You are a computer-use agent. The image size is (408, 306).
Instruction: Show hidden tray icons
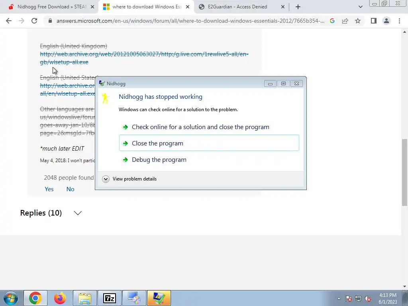coord(339,298)
